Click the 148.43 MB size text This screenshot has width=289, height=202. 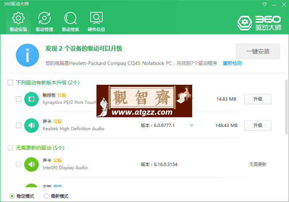227,126
